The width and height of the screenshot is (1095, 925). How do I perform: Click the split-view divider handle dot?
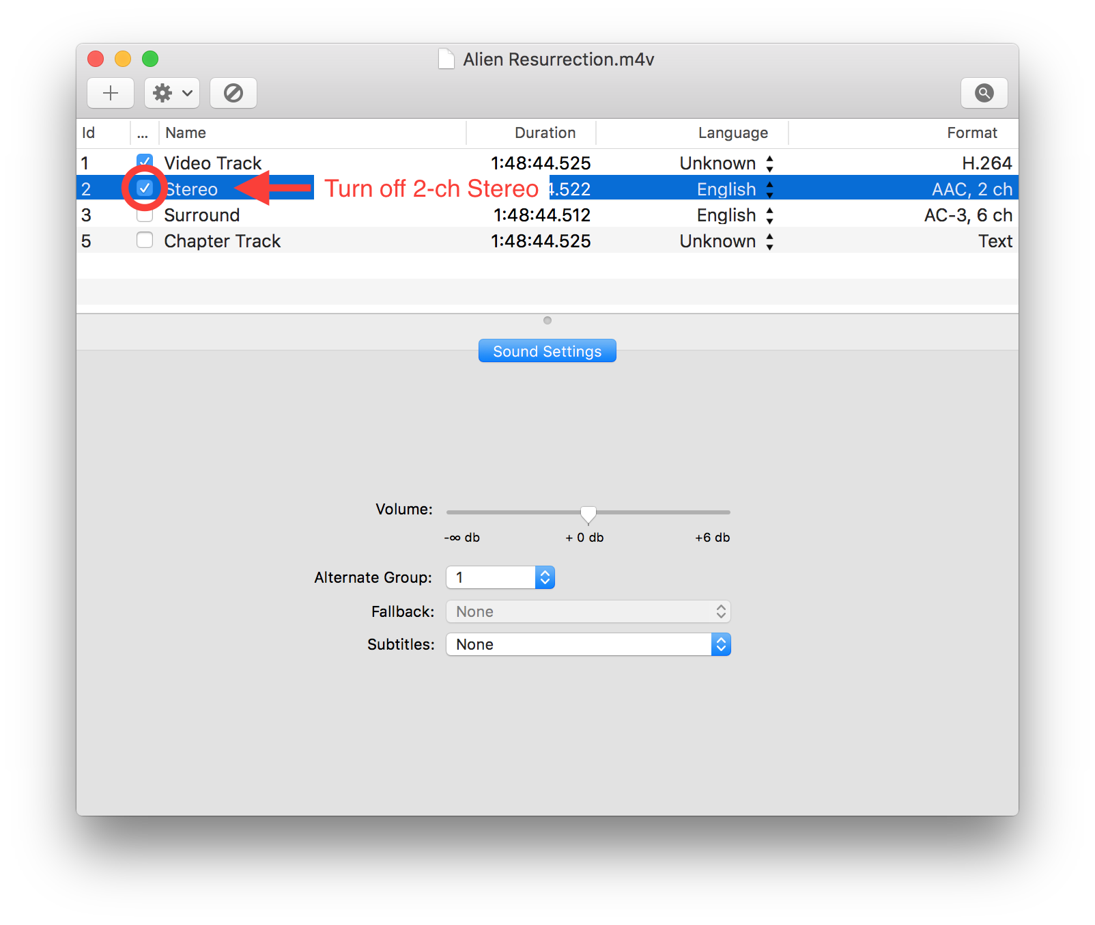point(547,320)
